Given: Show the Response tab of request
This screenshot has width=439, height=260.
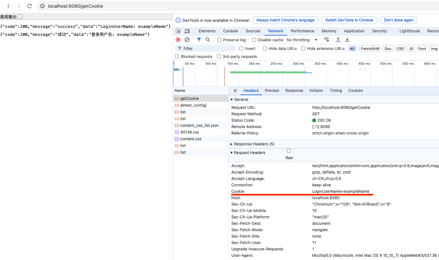Looking at the screenshot, I should (294, 91).
